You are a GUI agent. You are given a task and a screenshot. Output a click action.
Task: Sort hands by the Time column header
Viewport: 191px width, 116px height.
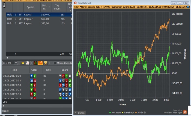click(x=14, y=70)
